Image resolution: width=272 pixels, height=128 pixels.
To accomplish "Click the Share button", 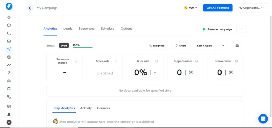I will click(x=181, y=46).
